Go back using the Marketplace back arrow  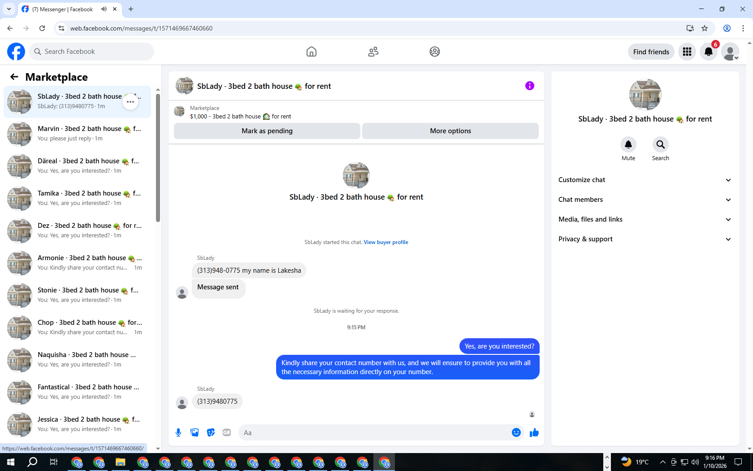point(14,77)
